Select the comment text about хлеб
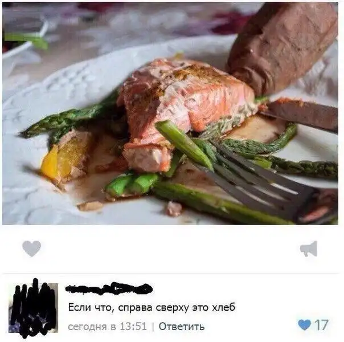 point(151,307)
